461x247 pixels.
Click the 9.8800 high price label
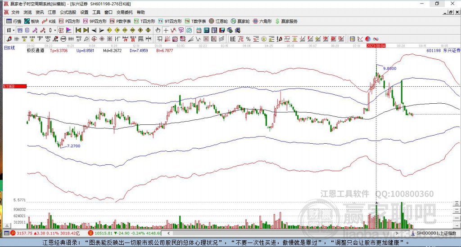tap(389, 68)
